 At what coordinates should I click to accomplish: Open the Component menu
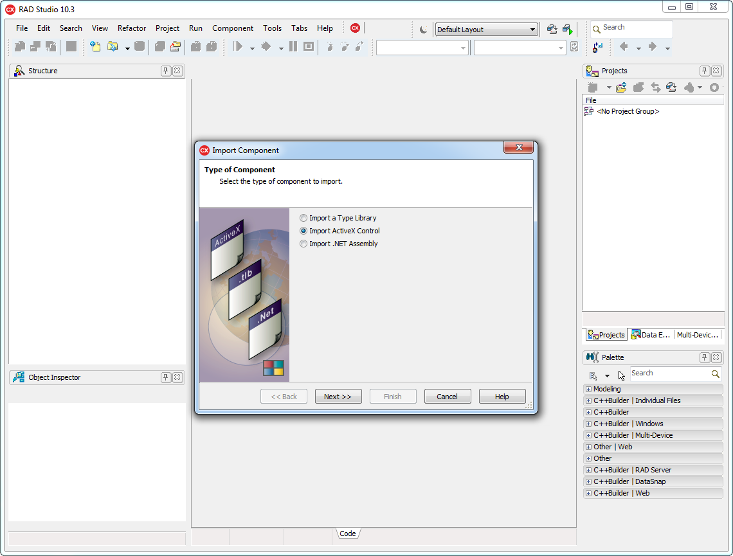[233, 28]
